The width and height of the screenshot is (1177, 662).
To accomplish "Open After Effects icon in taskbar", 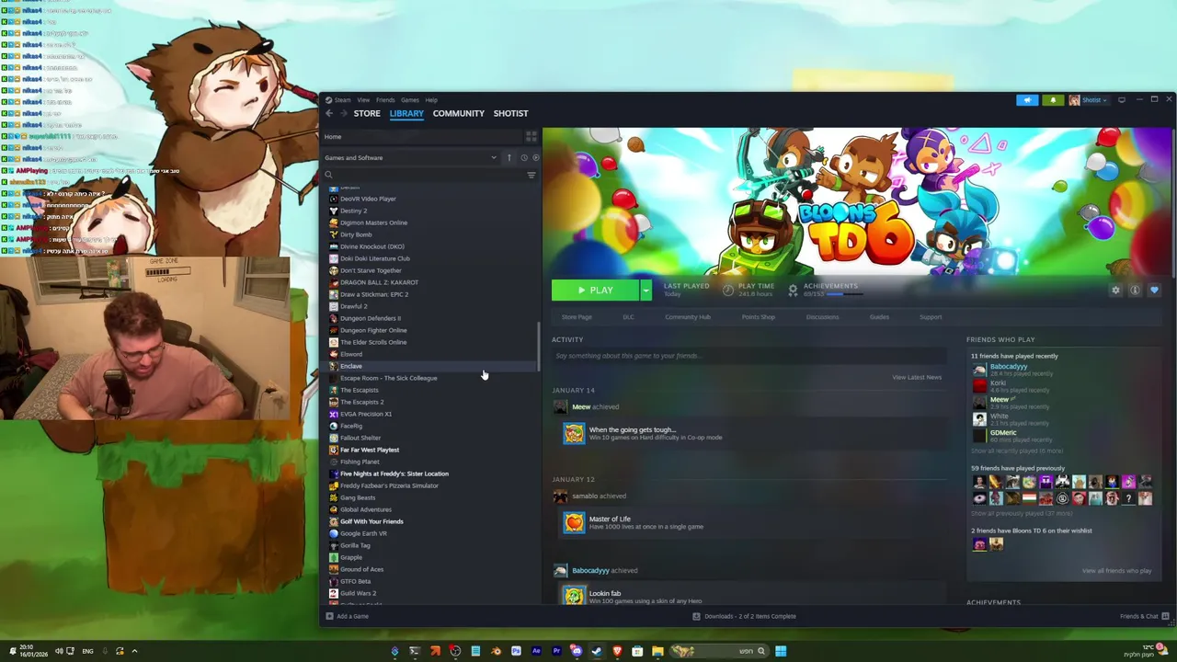I will [x=536, y=651].
